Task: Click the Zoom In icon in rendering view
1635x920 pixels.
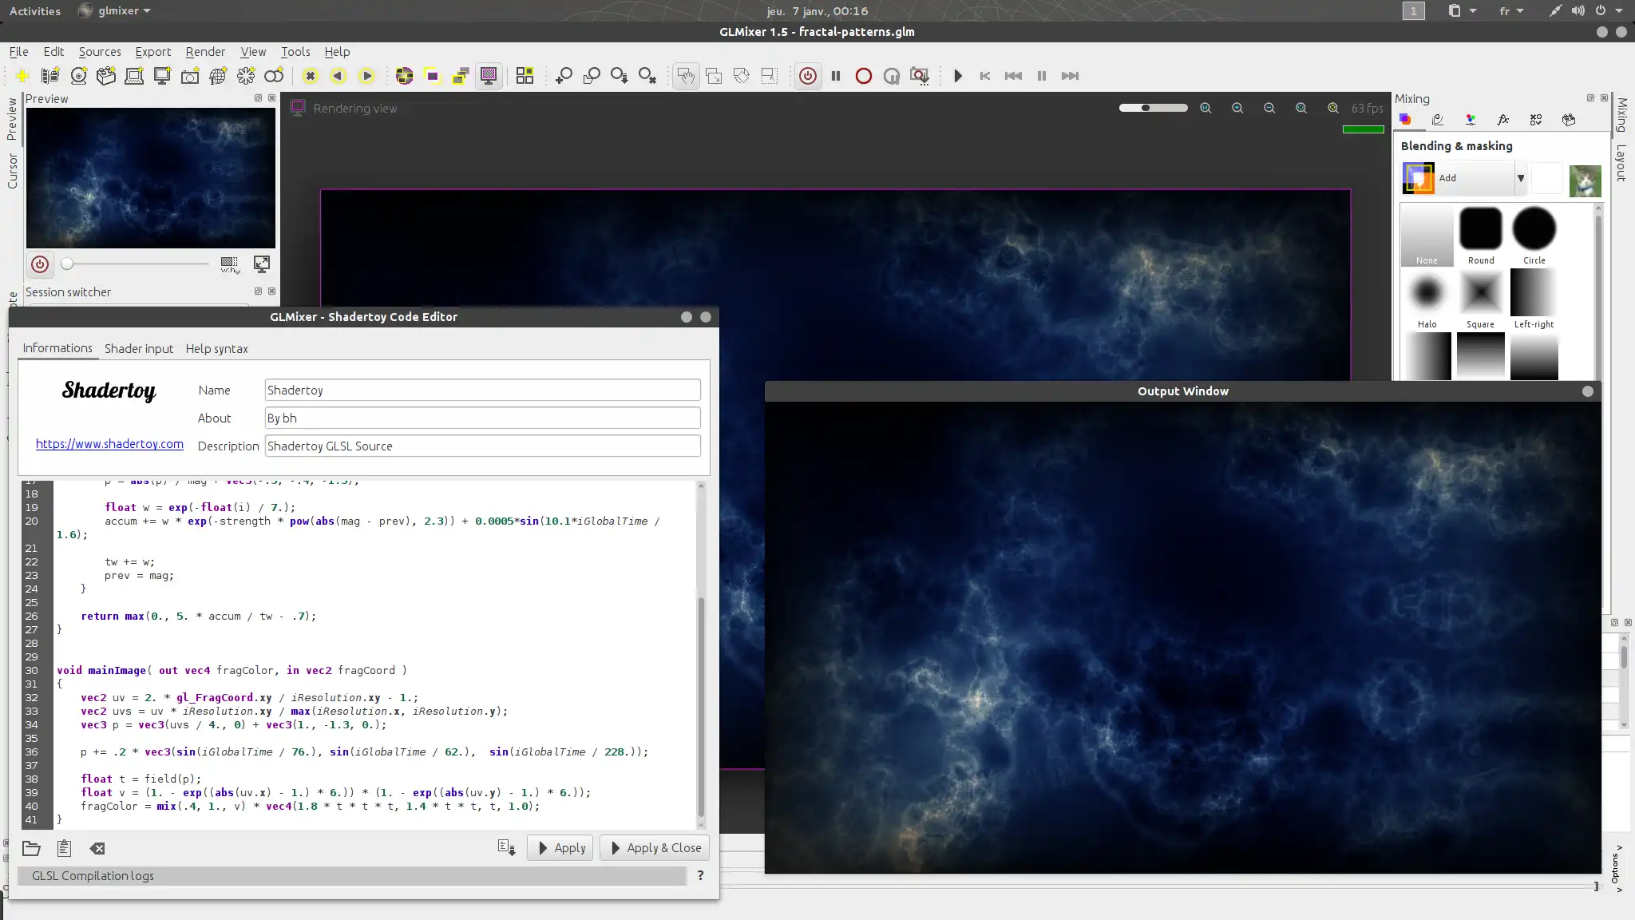Action: [x=1237, y=108]
